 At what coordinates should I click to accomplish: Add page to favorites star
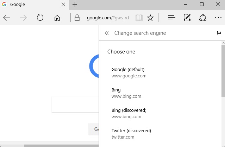(x=150, y=18)
